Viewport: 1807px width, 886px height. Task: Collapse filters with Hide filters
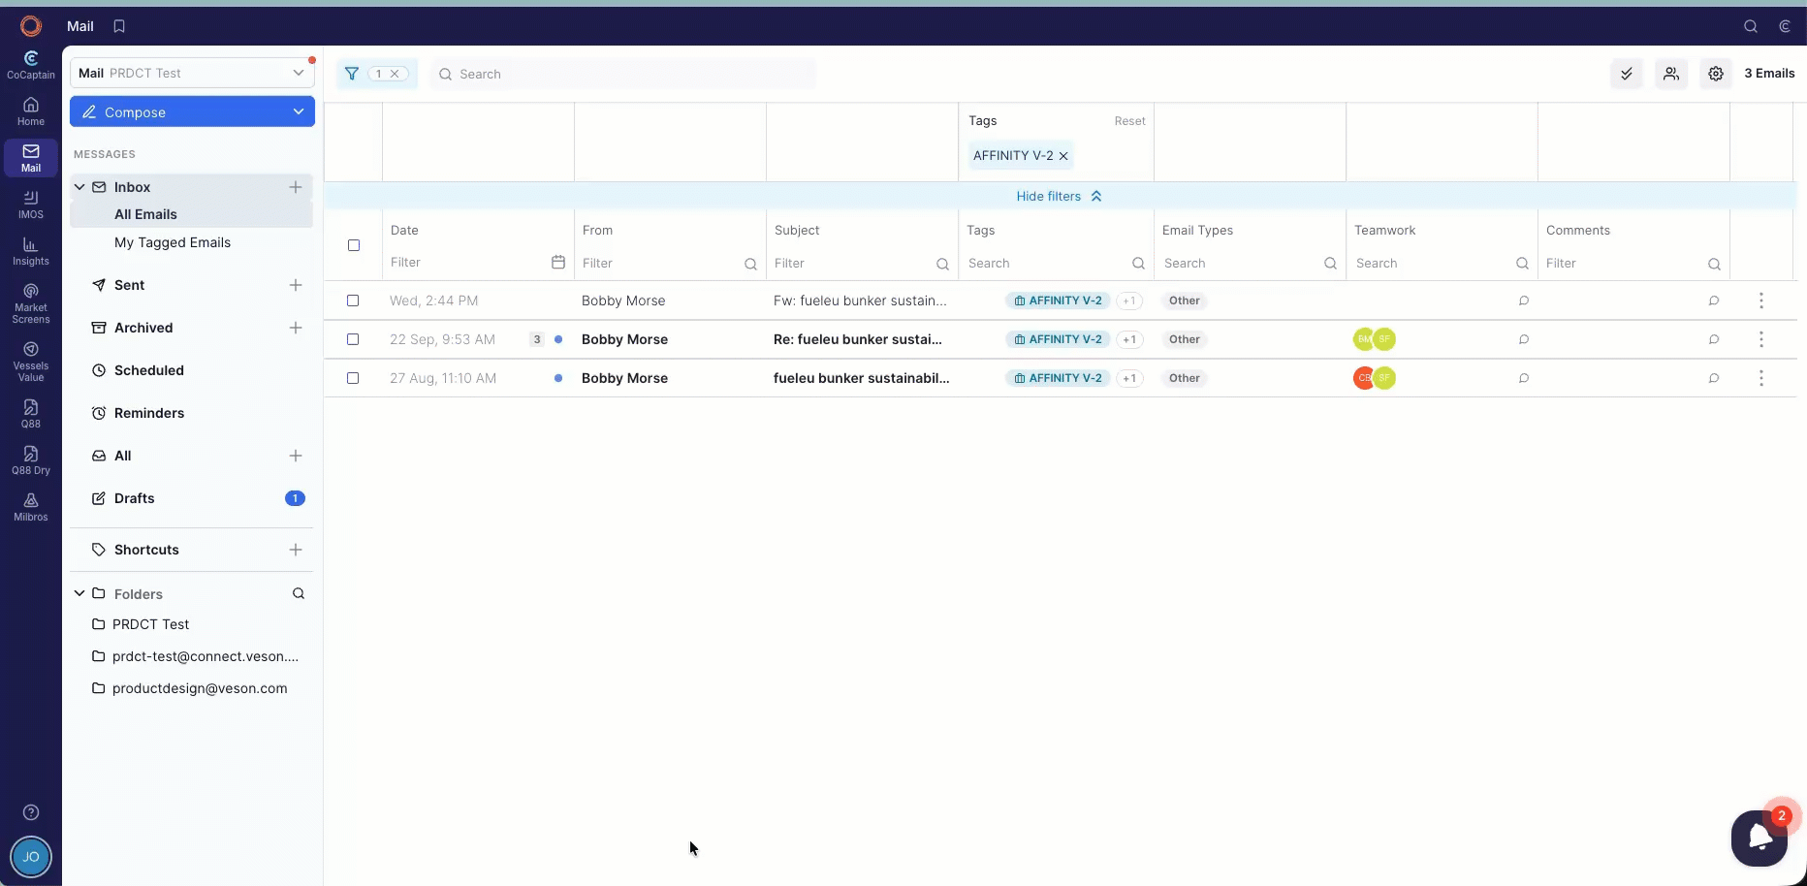[x=1060, y=196]
